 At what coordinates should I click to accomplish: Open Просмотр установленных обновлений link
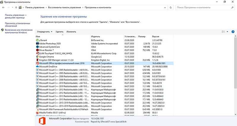17,25
